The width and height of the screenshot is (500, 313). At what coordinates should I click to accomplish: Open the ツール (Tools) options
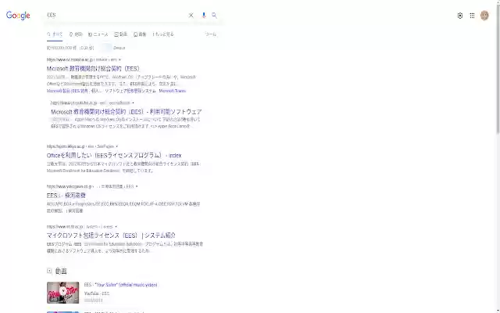pos(211,34)
